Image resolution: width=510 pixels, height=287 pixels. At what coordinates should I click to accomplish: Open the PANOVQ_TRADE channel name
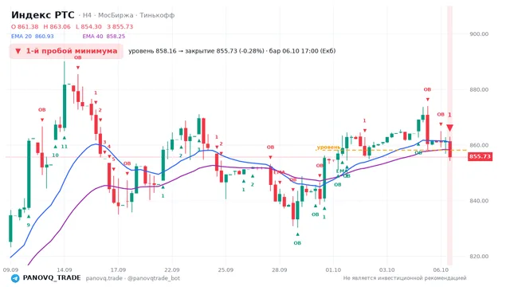52,278
